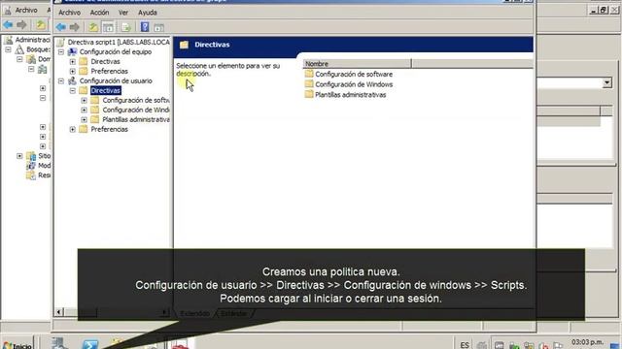This screenshot has width=622, height=349.
Task: Open the dropdown arrow in the background right pane
Action: tap(606, 82)
